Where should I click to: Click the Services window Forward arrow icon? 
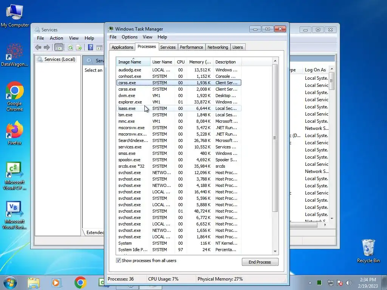46,47
